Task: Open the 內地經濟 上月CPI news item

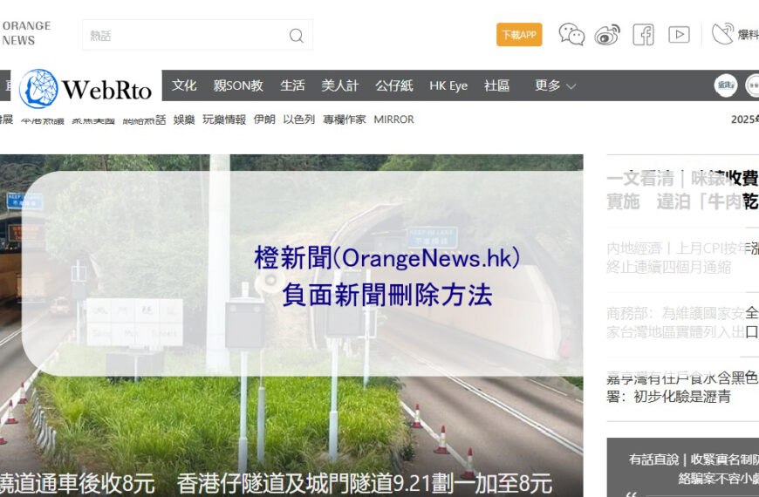Action: coord(682,257)
